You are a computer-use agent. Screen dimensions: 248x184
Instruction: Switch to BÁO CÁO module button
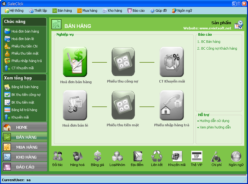tap(25, 167)
